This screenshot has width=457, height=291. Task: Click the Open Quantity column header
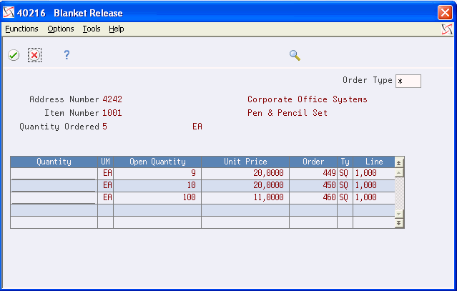157,162
